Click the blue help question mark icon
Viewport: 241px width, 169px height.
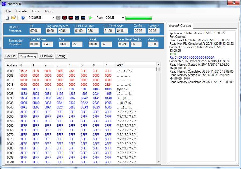click(23, 18)
